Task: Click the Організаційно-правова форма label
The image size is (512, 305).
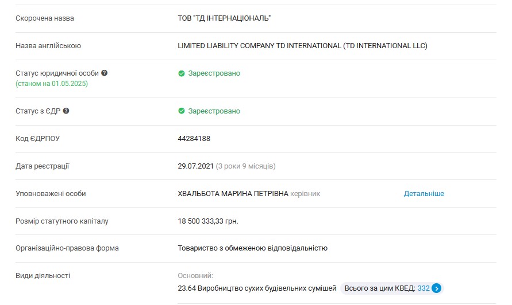Action: tap(67, 248)
